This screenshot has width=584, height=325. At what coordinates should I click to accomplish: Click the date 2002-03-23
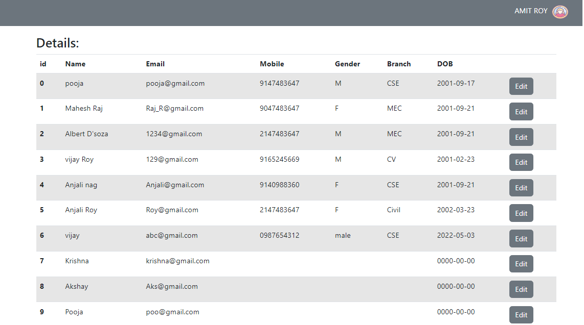456,210
